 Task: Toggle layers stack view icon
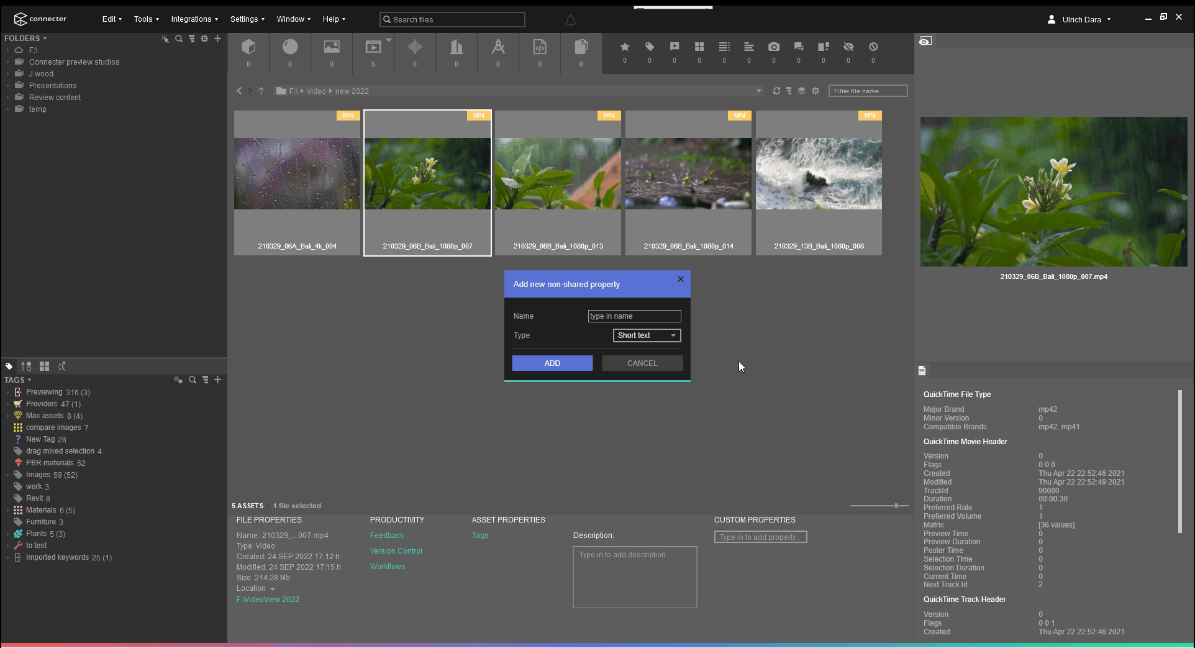802,91
